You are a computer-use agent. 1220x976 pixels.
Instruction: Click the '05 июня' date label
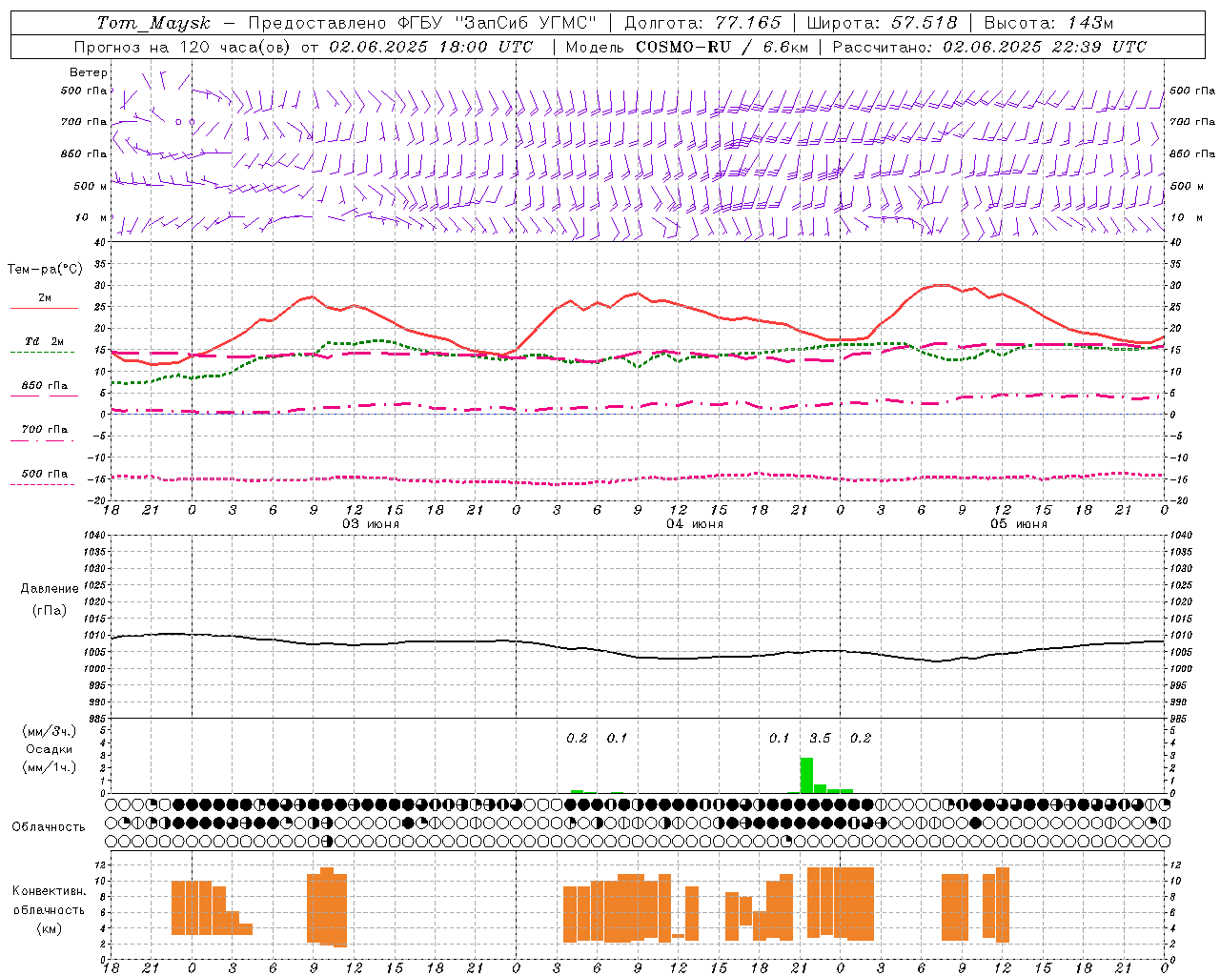(x=1019, y=524)
